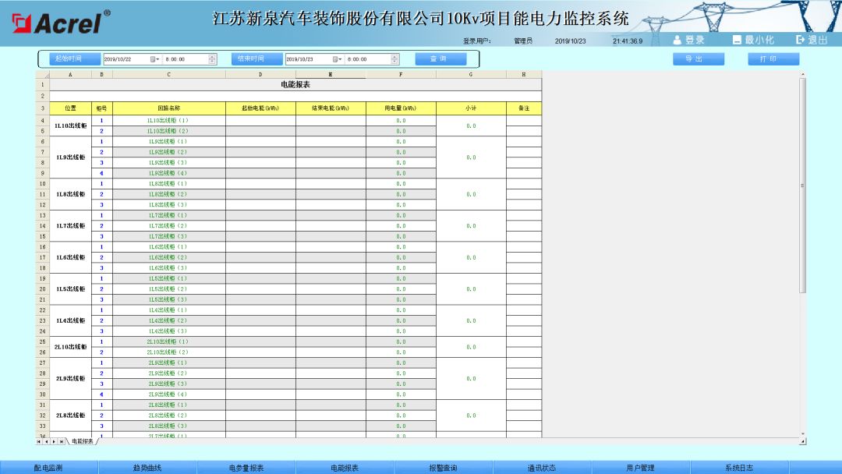Viewport: 842px width, 474px height.
Task: Go to previous sheet with tab navigation arrow
Action: click(x=47, y=441)
